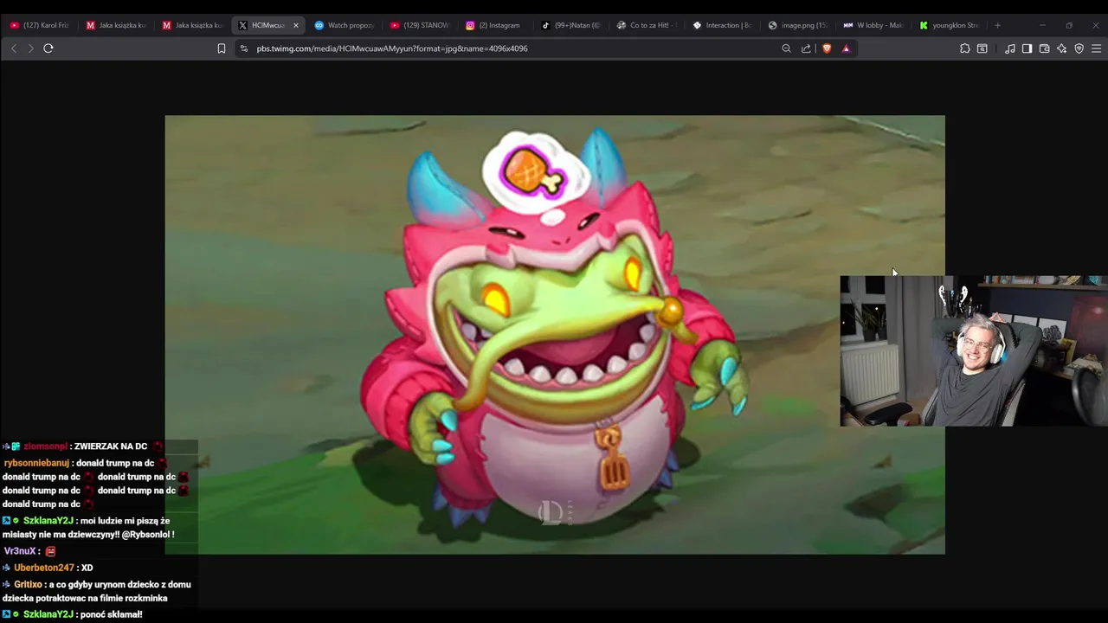1108x623 pixels.
Task: Switch to the W lobby tab
Action: tap(874, 25)
